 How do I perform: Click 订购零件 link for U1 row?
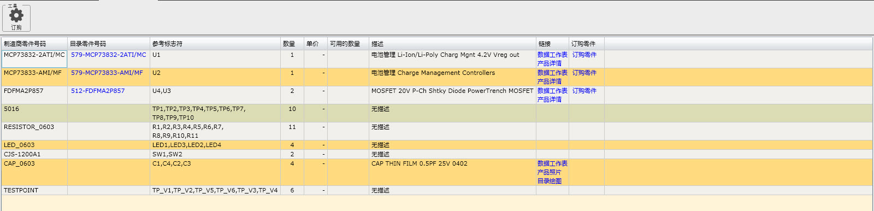click(584, 55)
